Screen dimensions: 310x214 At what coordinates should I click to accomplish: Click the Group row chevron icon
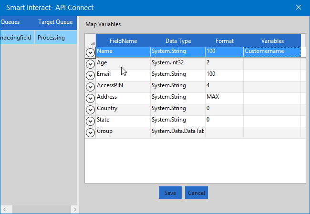(x=90, y=132)
